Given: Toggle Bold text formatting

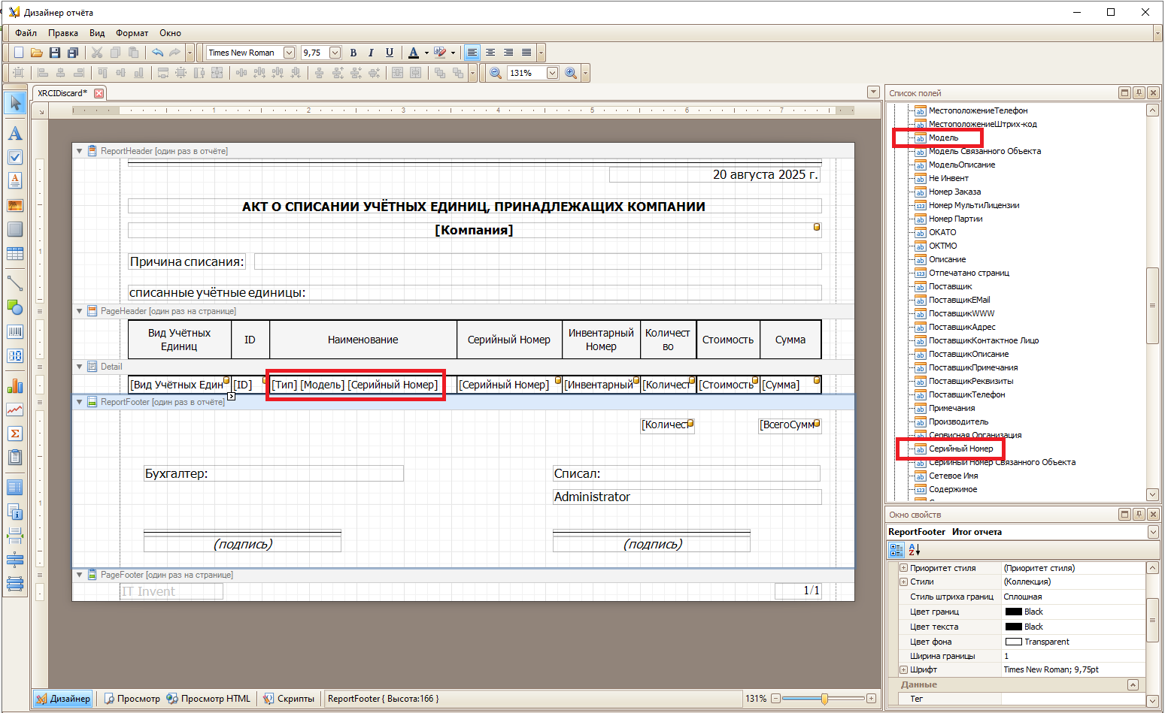Looking at the screenshot, I should coord(353,53).
